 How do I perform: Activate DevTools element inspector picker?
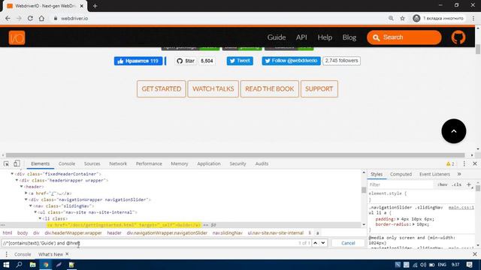tap(6, 163)
